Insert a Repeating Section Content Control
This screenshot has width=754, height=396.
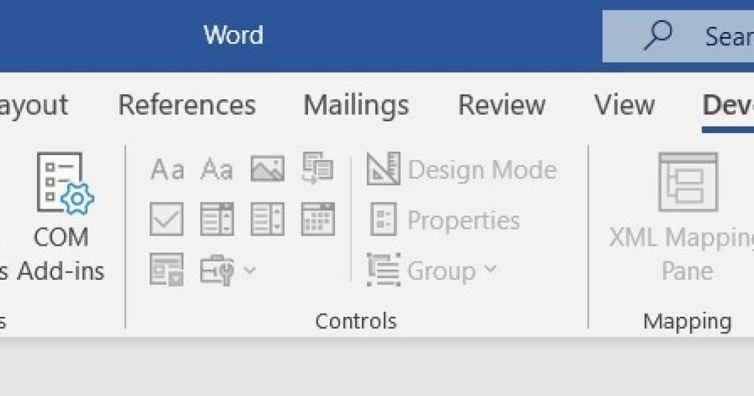(167, 270)
